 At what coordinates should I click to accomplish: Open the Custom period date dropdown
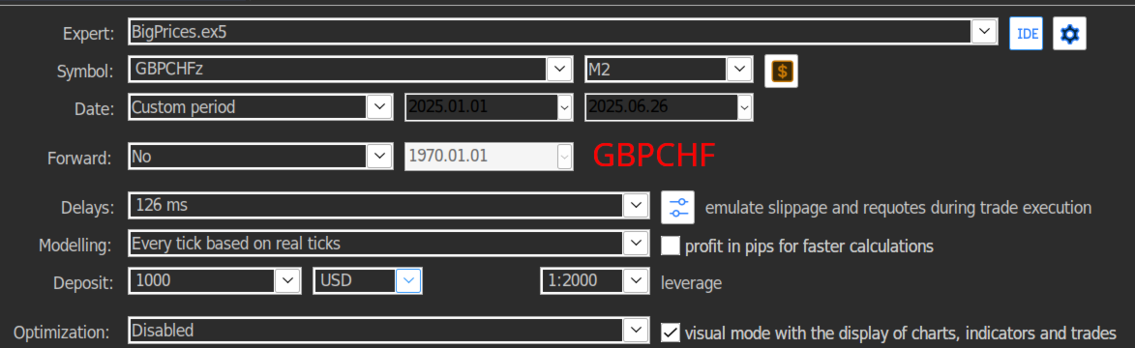pos(379,108)
